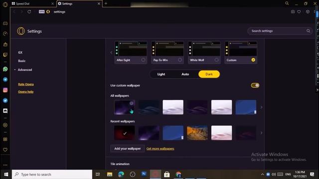Disable the Use custom wallpaper toggle
The width and height of the screenshot is (319, 179).
pyautogui.click(x=255, y=86)
